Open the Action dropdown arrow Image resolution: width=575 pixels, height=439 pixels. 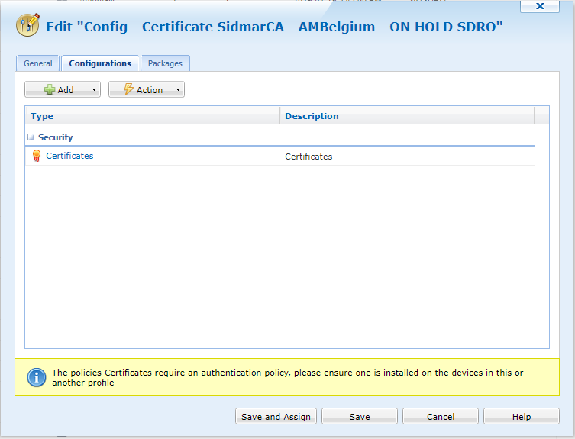tap(178, 89)
